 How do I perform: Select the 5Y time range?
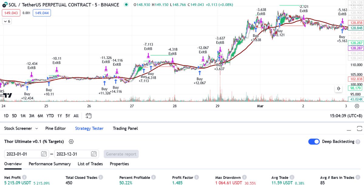click(68, 116)
